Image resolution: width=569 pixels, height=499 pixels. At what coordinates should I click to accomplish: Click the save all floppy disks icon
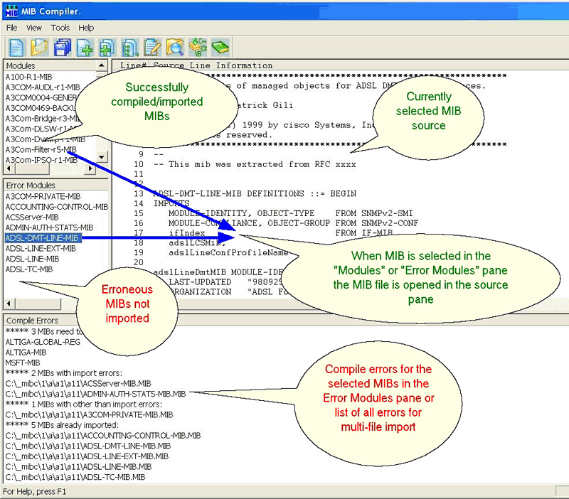point(63,48)
